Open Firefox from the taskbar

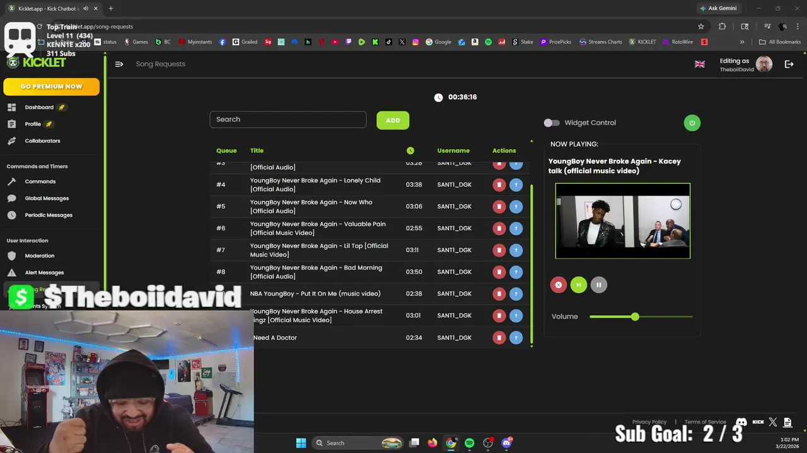coord(432,443)
